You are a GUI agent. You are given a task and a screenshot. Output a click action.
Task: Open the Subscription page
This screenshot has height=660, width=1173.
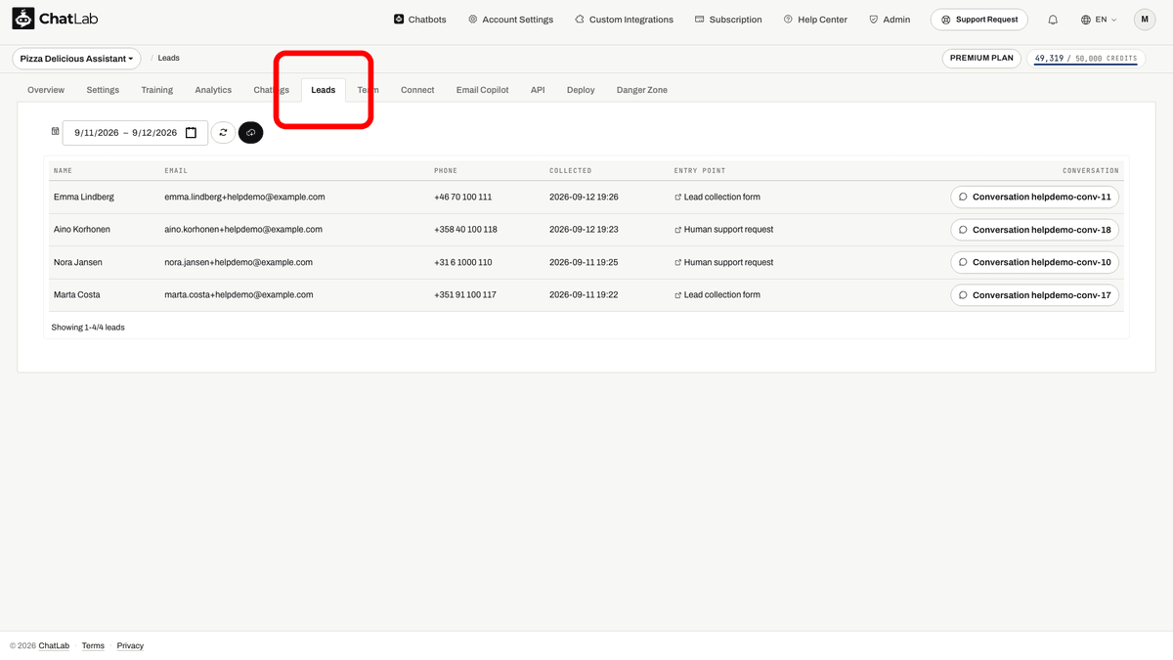(728, 20)
